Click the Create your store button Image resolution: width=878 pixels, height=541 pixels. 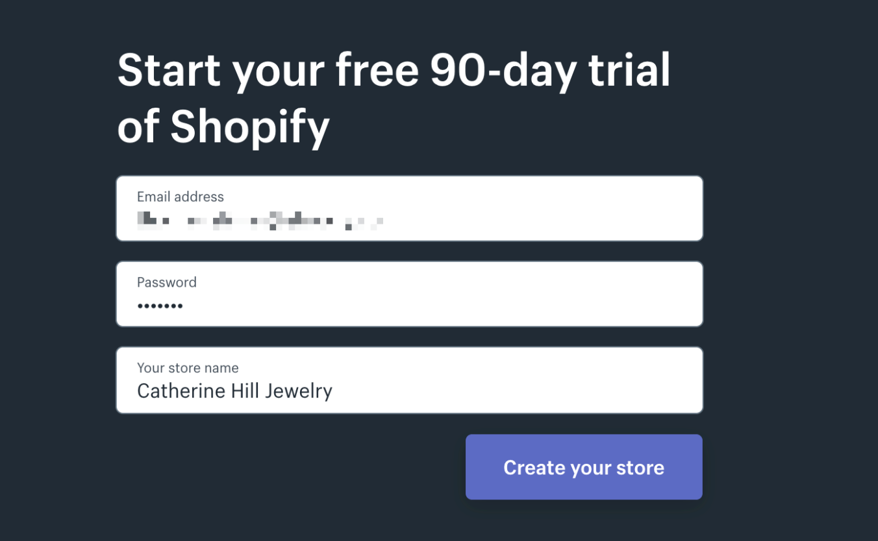pyautogui.click(x=583, y=467)
